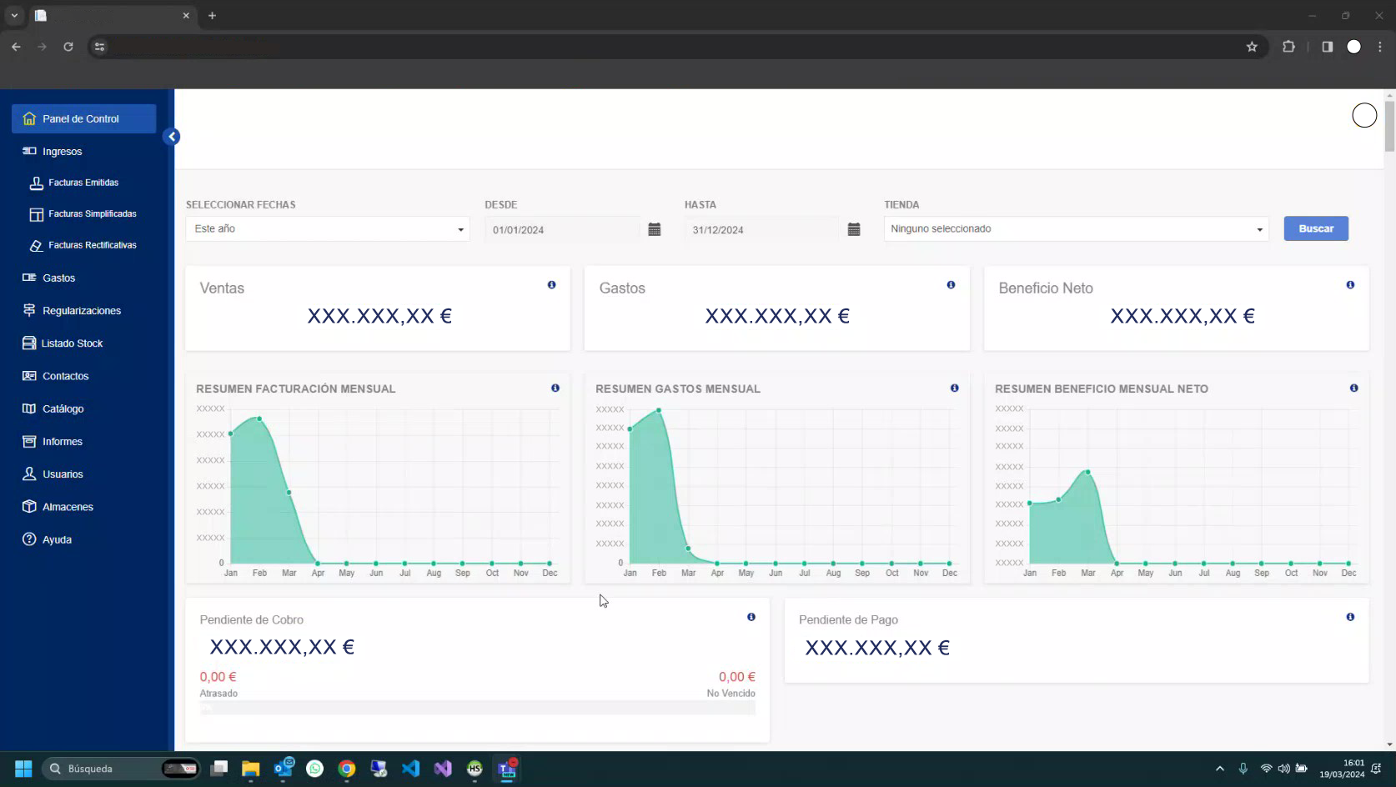Bookmark this page with the star icon

coord(1252,47)
